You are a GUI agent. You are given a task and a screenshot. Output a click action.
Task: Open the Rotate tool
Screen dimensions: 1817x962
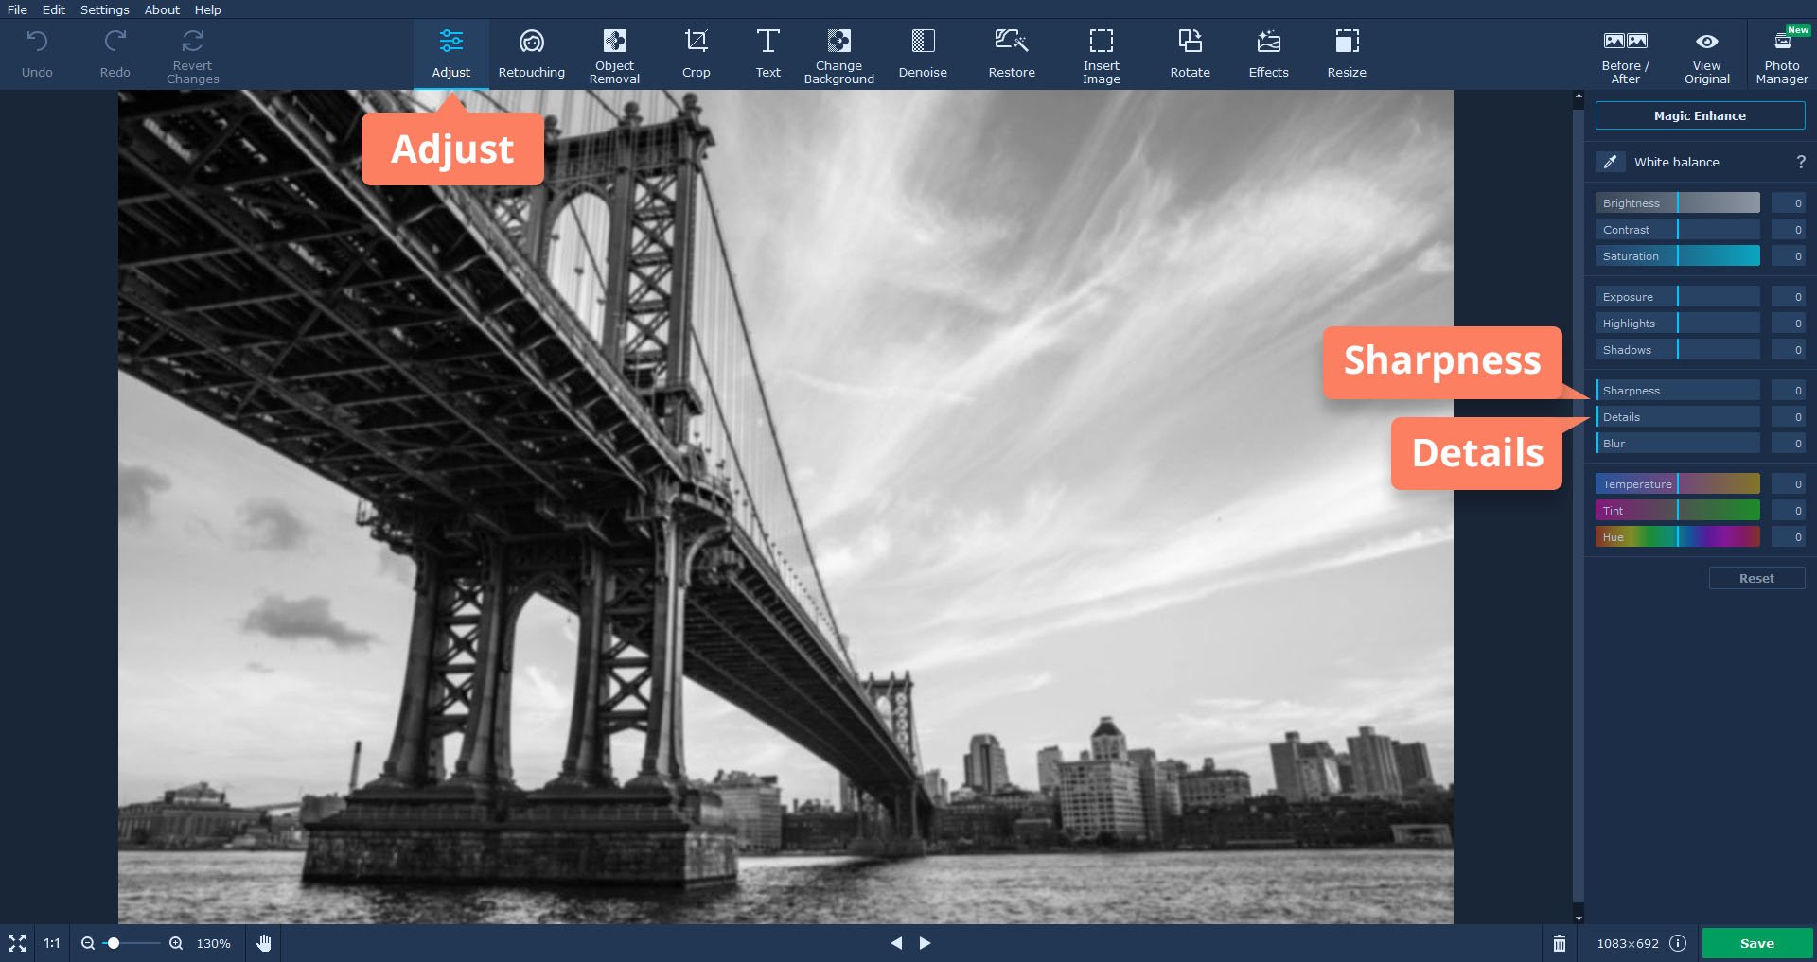(1190, 54)
